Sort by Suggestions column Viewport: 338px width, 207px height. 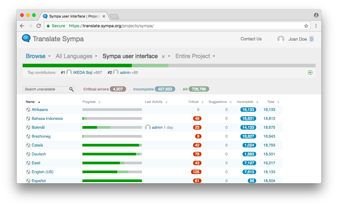click(x=220, y=102)
